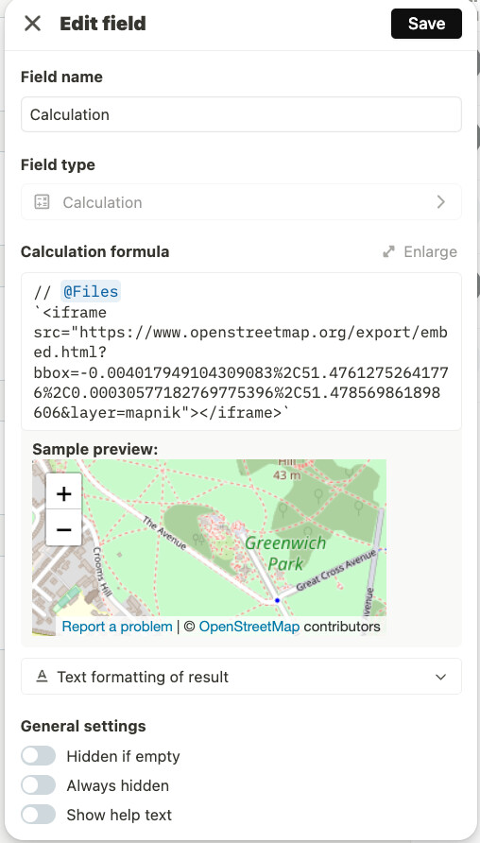Click the Field name input box
Image resolution: width=480 pixels, height=843 pixels.
(x=241, y=114)
